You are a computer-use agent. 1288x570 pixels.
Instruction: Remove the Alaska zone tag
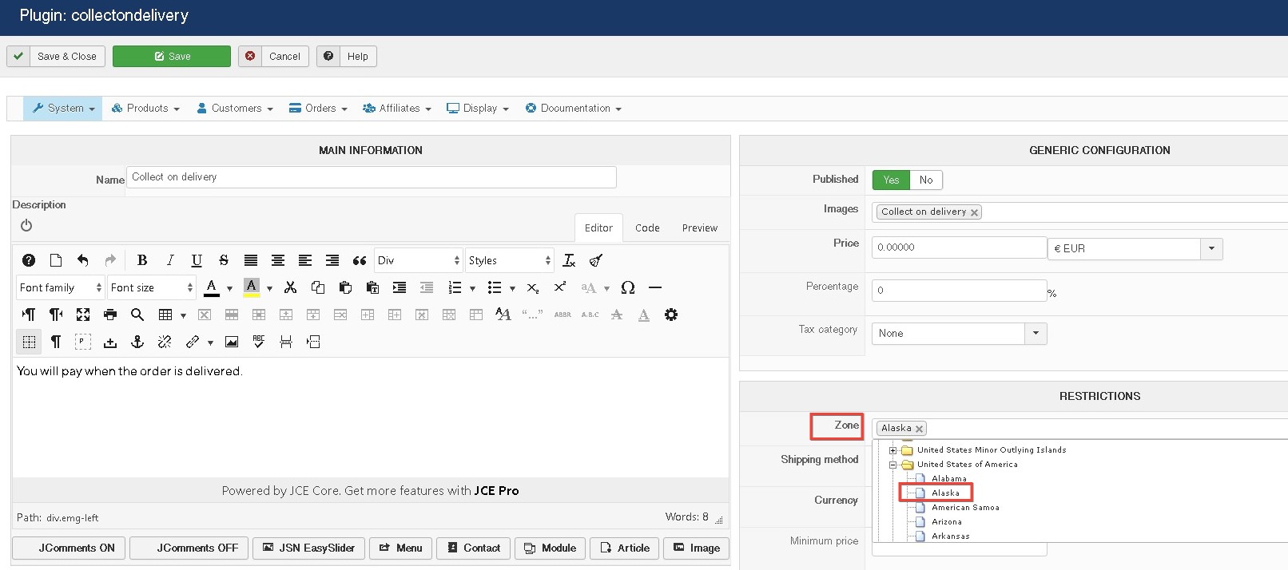[919, 429]
